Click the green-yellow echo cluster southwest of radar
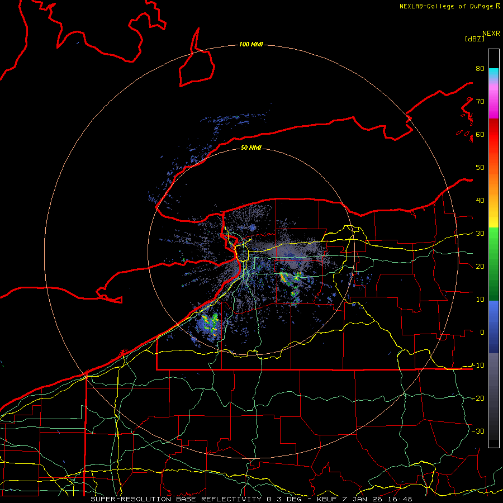Screen dimensions: 503x503 click(211, 324)
